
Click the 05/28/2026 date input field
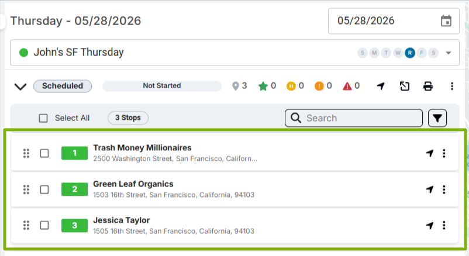coord(394,21)
